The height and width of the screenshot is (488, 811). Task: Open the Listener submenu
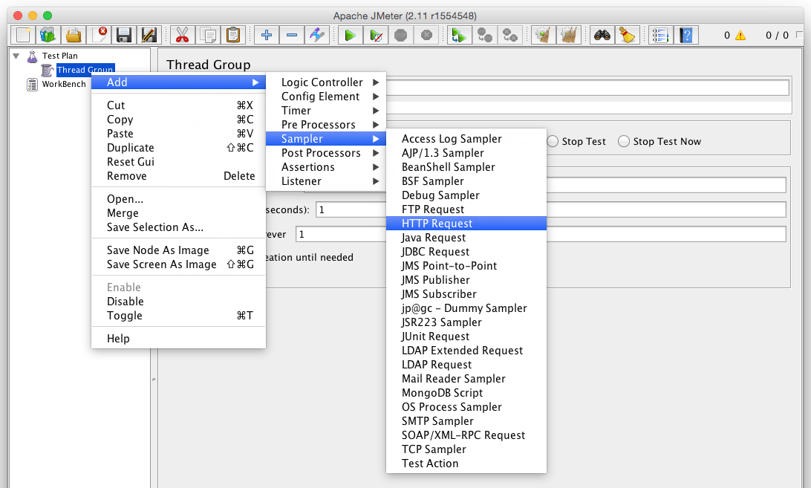click(x=301, y=180)
